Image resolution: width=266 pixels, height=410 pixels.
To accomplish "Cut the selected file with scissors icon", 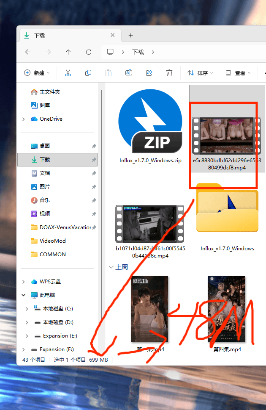I will [x=68, y=73].
